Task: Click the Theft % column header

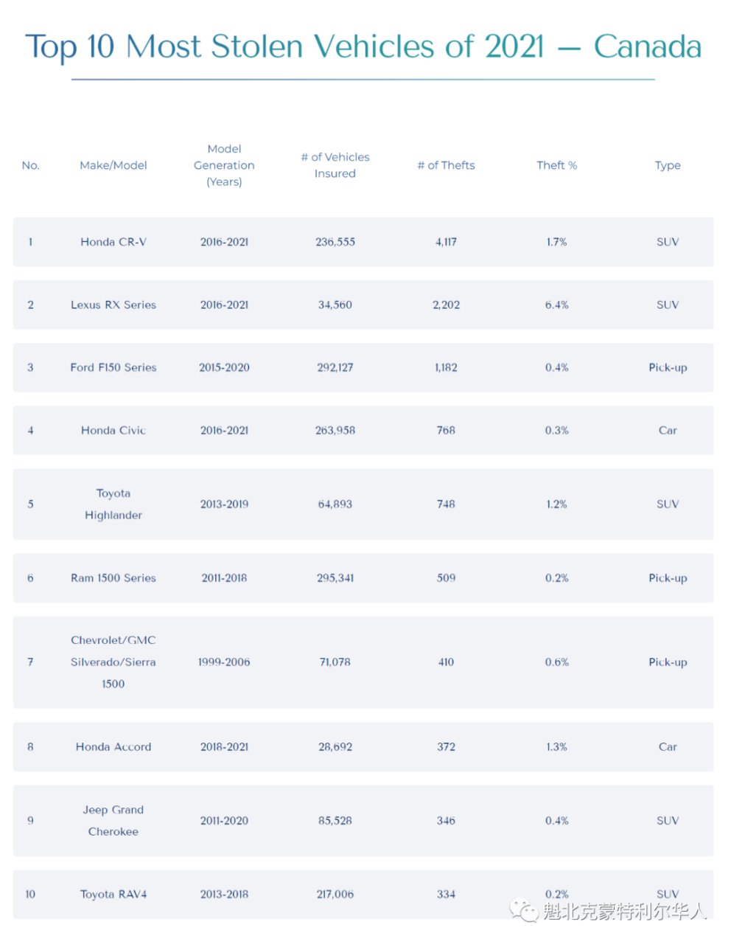Action: pos(557,165)
